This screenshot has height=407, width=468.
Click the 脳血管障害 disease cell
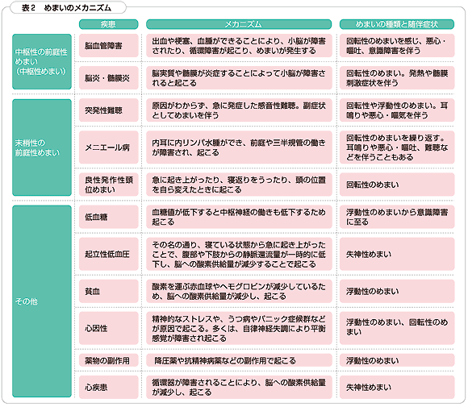click(108, 46)
